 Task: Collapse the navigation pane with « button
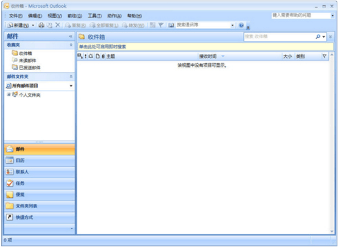(71, 37)
